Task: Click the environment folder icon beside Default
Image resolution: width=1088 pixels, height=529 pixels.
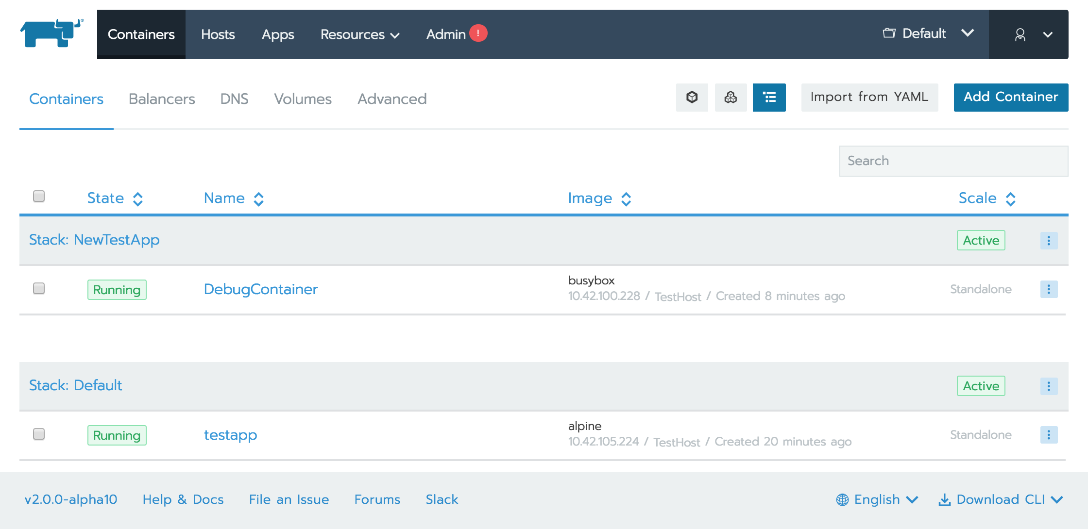Action: coord(889,33)
